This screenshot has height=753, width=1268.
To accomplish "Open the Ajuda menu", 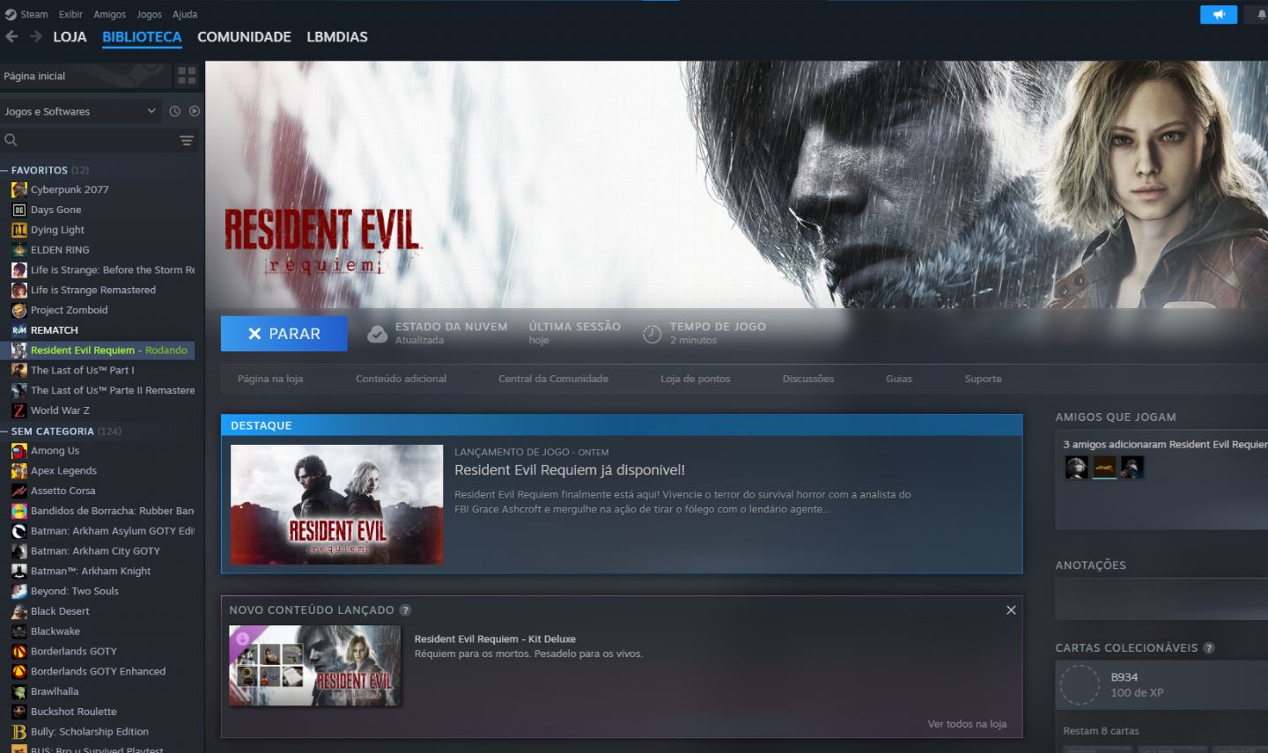I will (x=185, y=14).
